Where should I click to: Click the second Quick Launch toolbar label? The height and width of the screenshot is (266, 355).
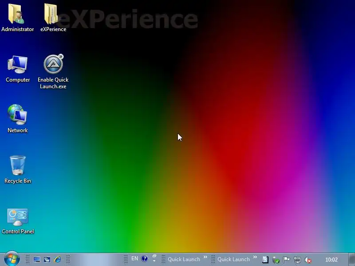pyautogui.click(x=233, y=259)
